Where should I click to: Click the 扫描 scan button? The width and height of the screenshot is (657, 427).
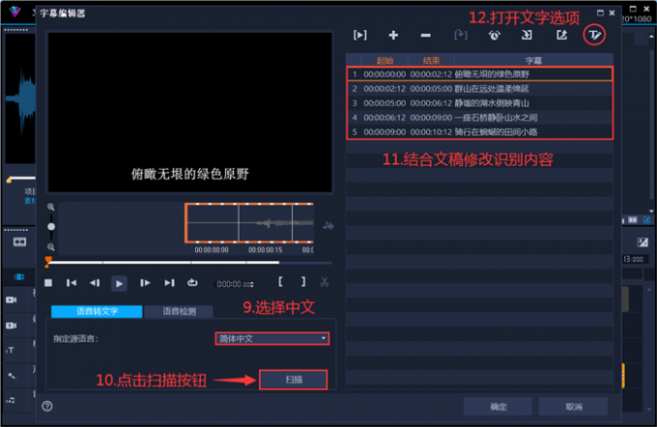pos(294,380)
